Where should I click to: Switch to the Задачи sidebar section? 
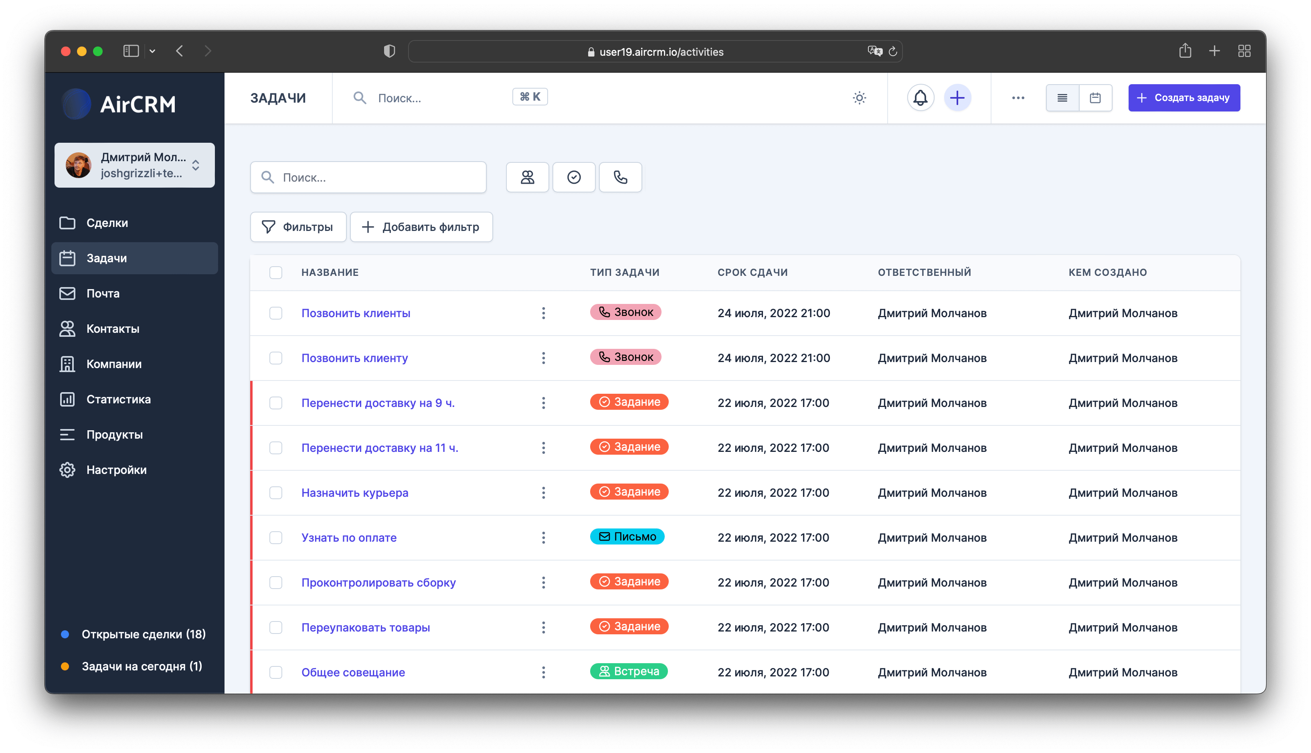click(x=107, y=258)
